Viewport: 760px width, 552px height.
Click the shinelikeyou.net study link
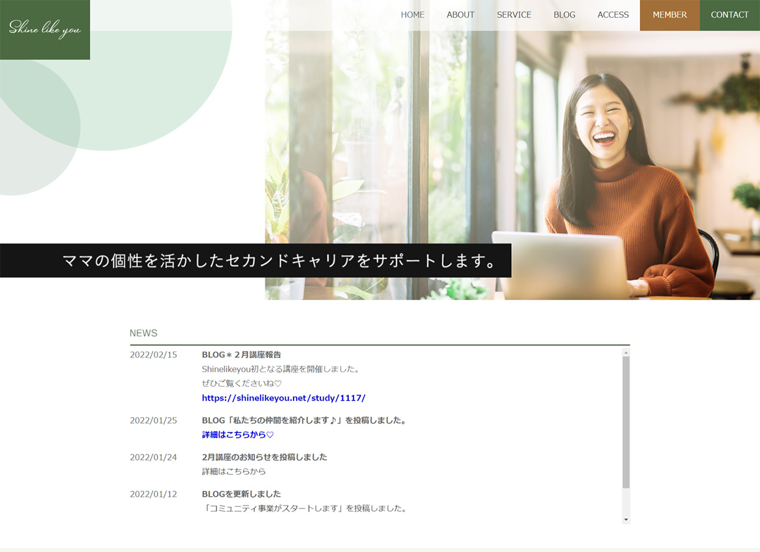pos(283,397)
